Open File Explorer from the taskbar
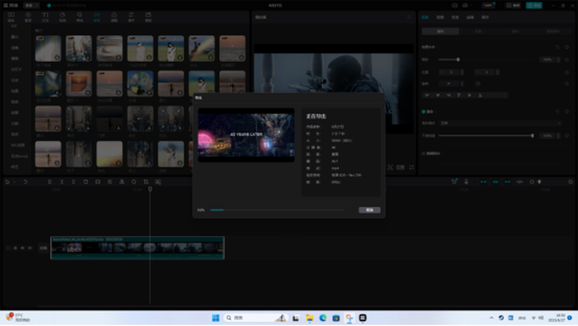Screen dimensions: 578x326 tap(310, 318)
